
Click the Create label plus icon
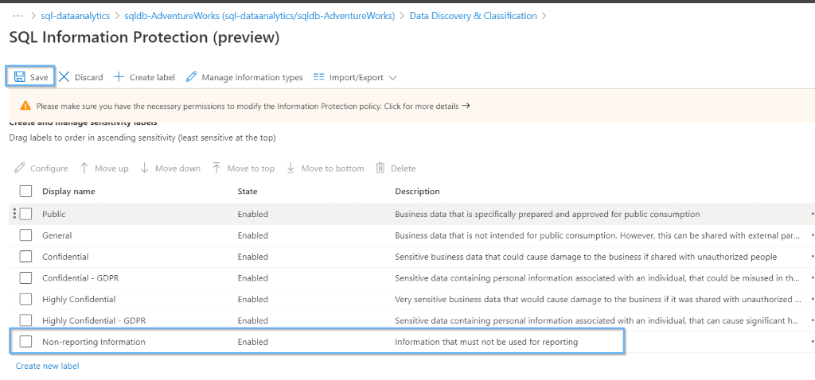pos(119,77)
